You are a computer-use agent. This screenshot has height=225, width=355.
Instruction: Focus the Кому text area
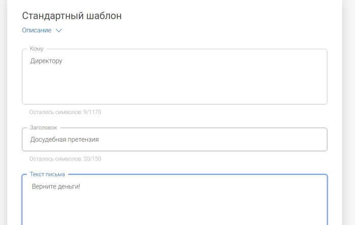tap(174, 81)
